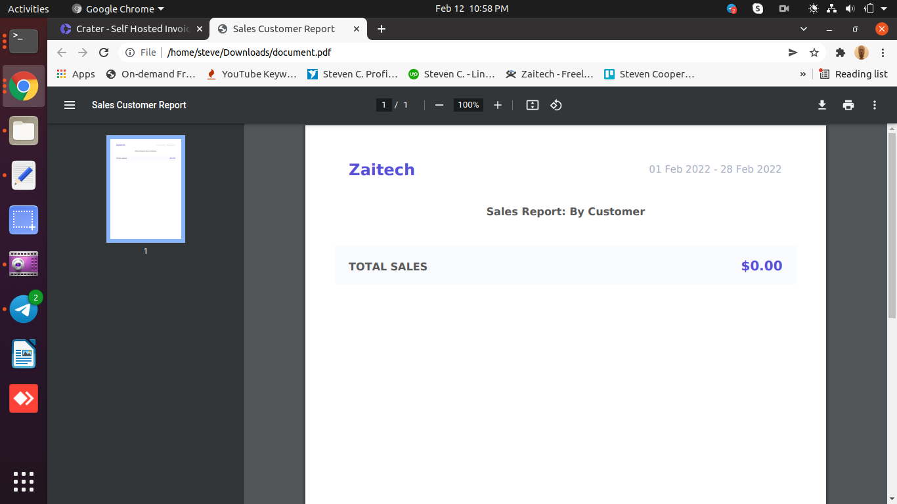Open the Steven Cooper… Trello bookmark

[x=649, y=74]
